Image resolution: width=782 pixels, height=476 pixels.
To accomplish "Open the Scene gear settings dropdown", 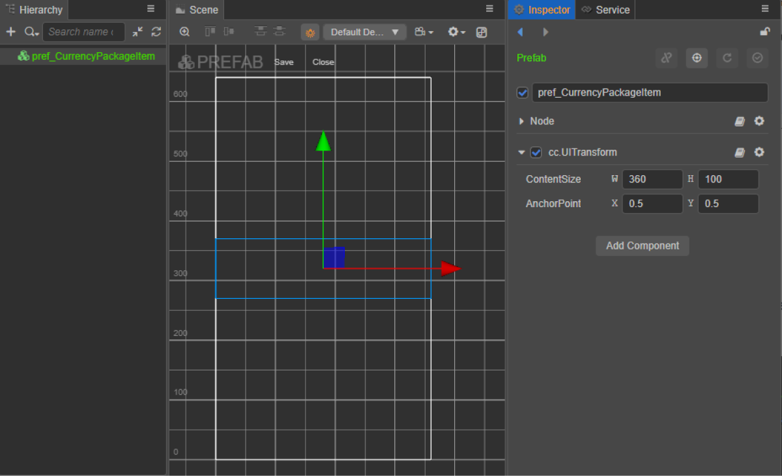I will (x=456, y=33).
